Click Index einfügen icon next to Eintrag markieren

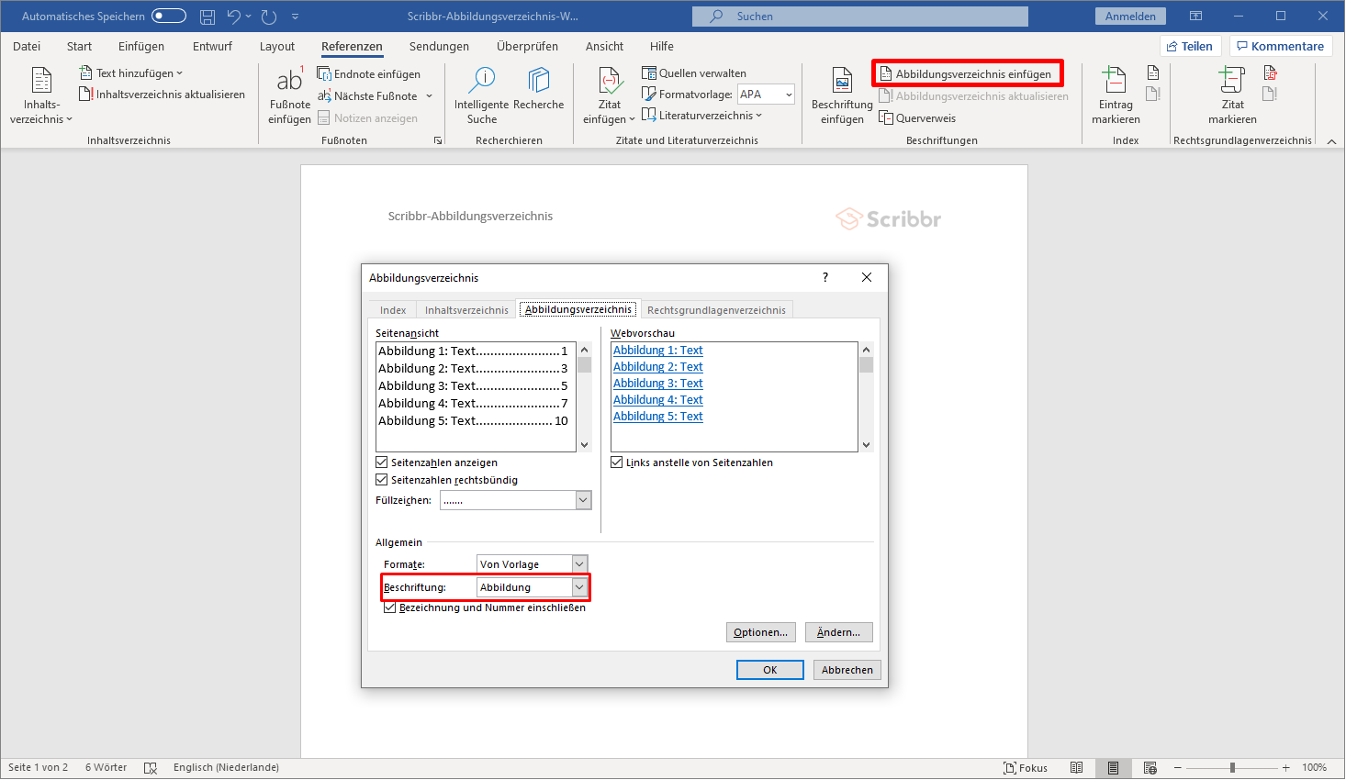tap(1153, 73)
